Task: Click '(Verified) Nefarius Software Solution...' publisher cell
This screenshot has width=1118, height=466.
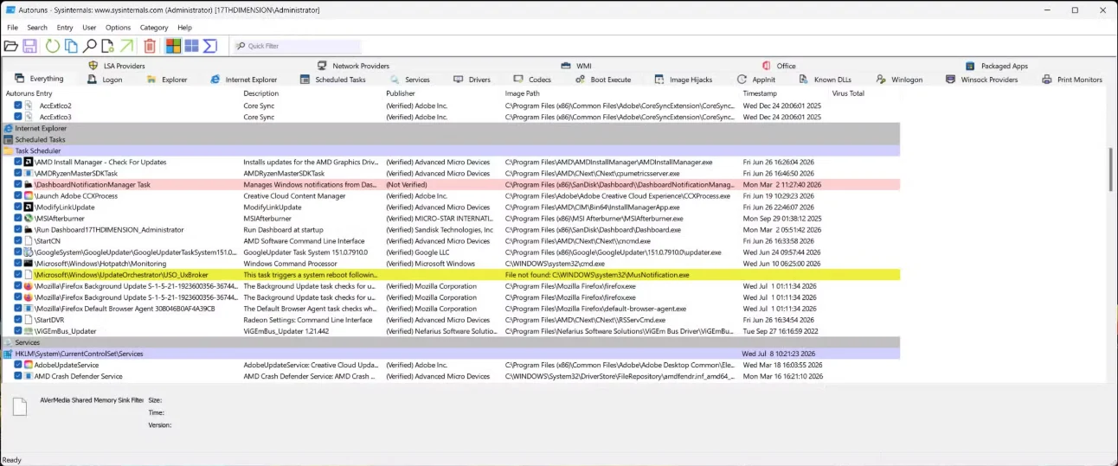Action: coord(440,331)
